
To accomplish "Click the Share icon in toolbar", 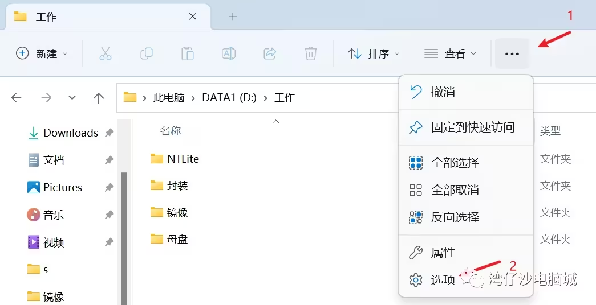I will point(270,53).
